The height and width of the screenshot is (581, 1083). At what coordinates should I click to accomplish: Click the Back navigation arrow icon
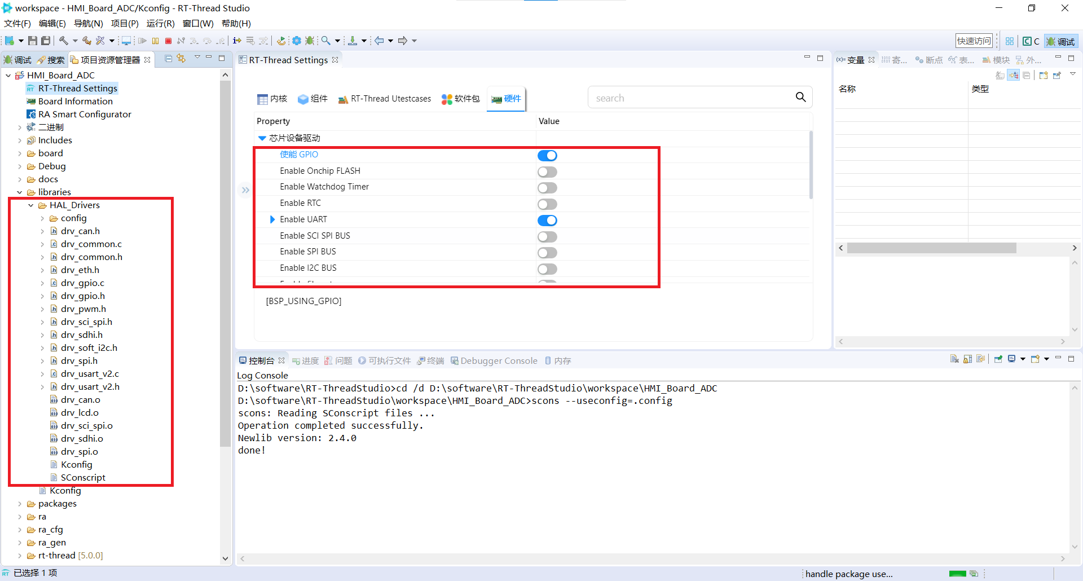[380, 41]
